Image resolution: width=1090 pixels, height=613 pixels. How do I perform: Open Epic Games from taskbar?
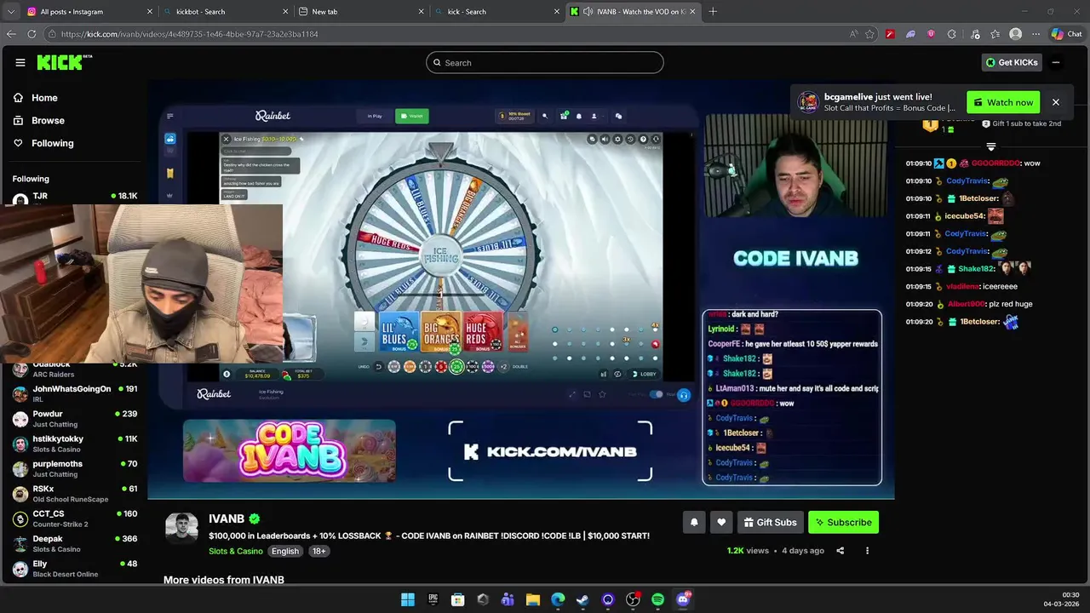tap(433, 599)
